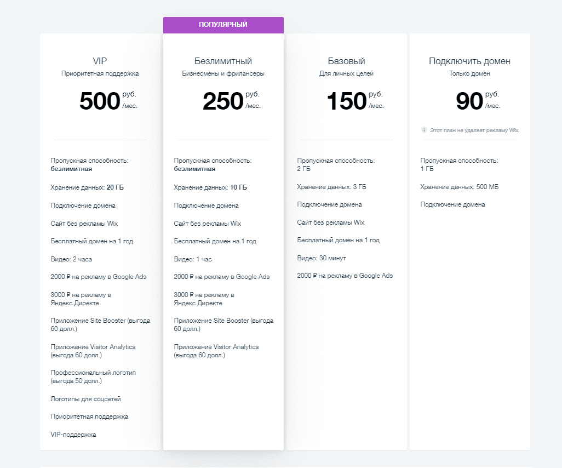Click Бизнесмены и фрилансеры subtitle

point(223,73)
